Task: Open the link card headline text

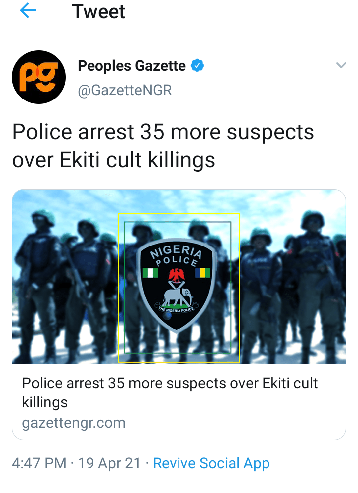Action: click(170, 393)
